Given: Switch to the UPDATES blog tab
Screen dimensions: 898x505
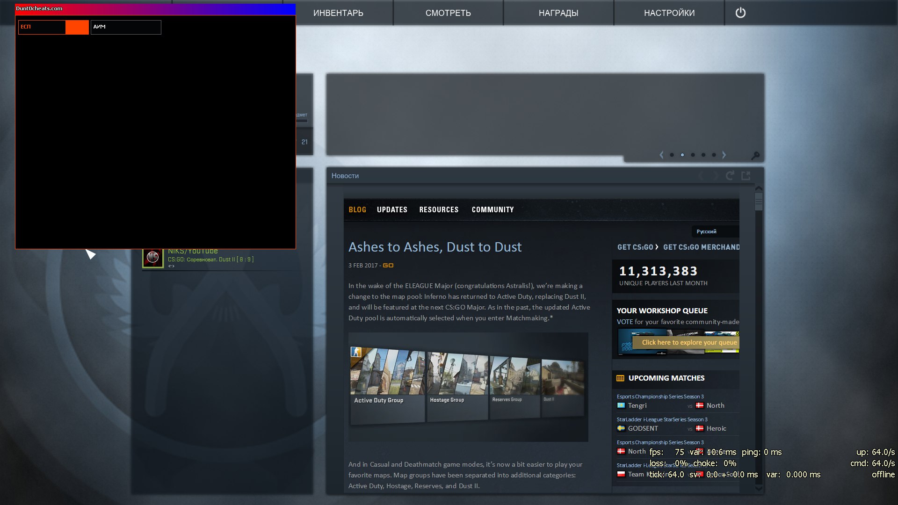Looking at the screenshot, I should [392, 209].
